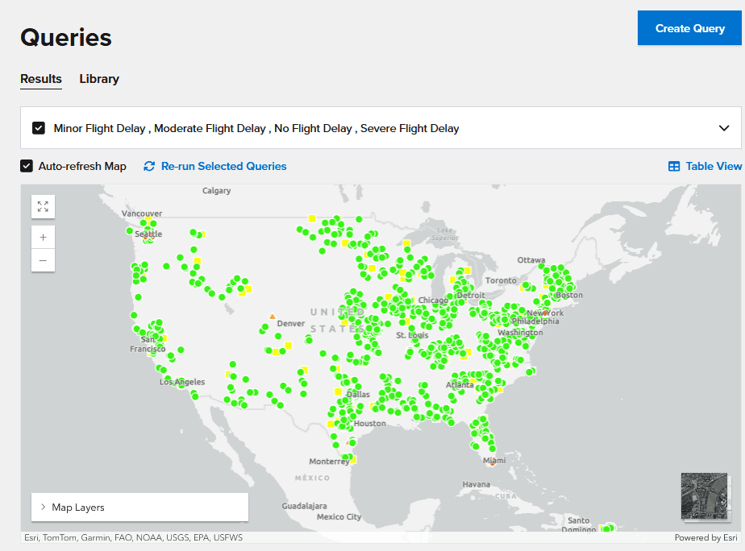The width and height of the screenshot is (745, 551).
Task: Expand the selected queries dropdown
Action: pyautogui.click(x=725, y=128)
